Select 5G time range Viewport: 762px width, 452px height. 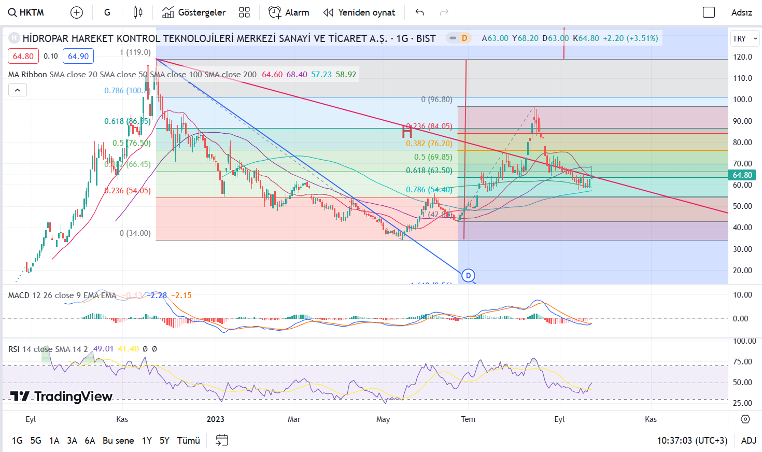(x=36, y=441)
